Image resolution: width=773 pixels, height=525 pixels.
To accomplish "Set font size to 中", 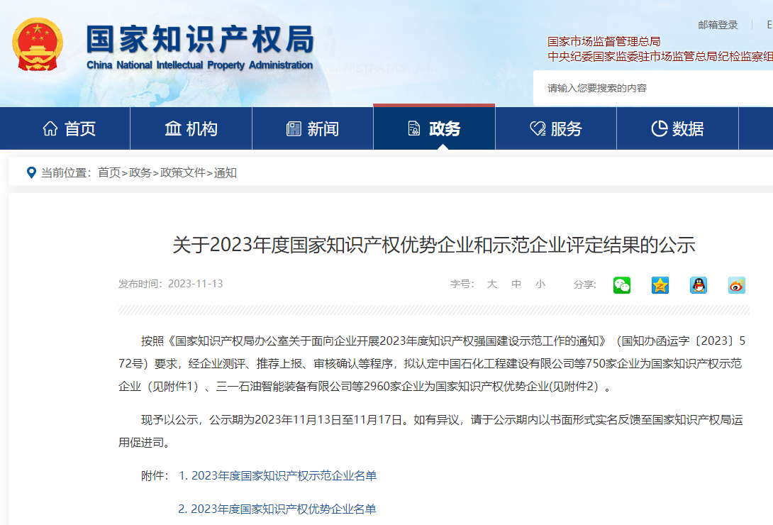I will pyautogui.click(x=516, y=284).
